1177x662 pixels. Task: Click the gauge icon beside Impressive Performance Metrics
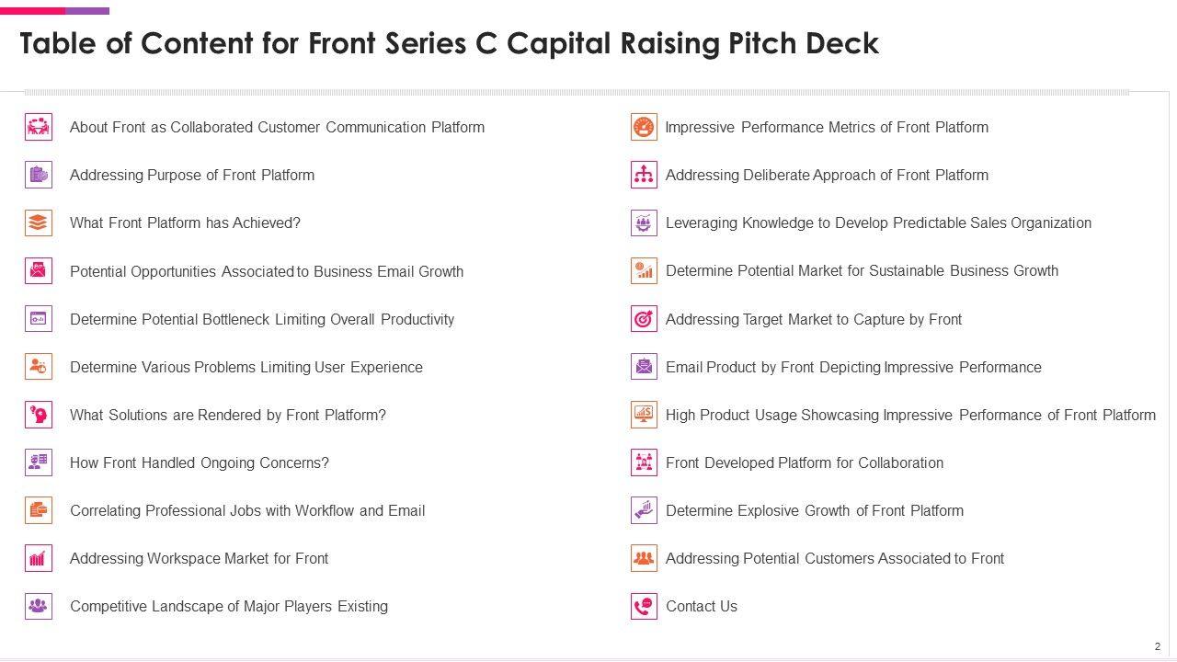644,127
